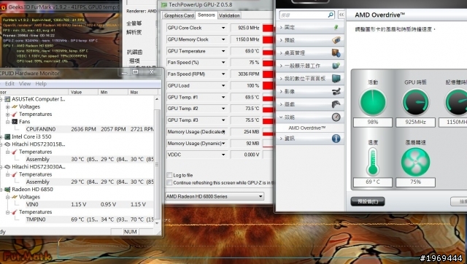Open the pin icon in AMD sidebar
467x264 pixels.
point(336,27)
